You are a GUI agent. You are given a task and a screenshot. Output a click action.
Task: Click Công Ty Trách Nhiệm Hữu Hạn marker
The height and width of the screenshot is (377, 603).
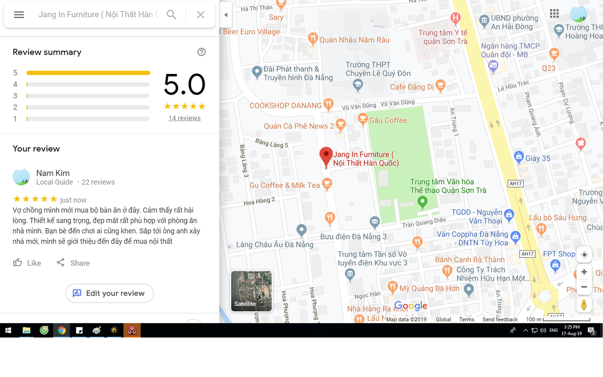pos(469,290)
